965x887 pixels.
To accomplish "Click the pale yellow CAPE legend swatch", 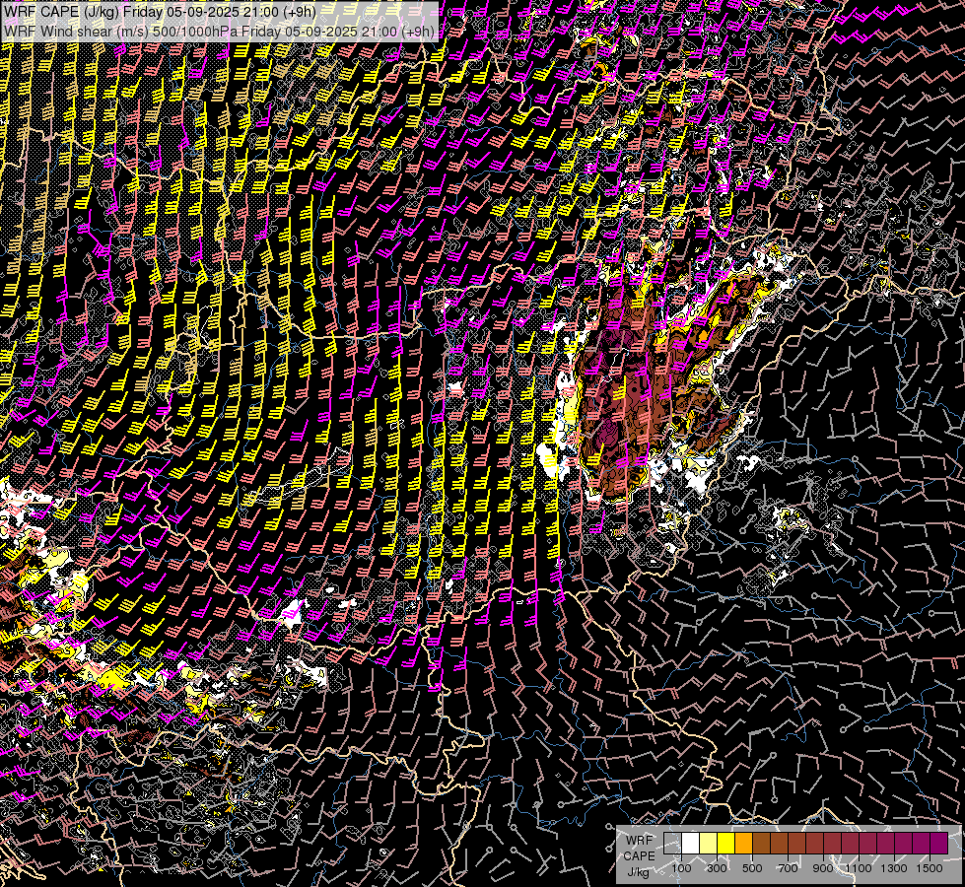I will click(709, 844).
